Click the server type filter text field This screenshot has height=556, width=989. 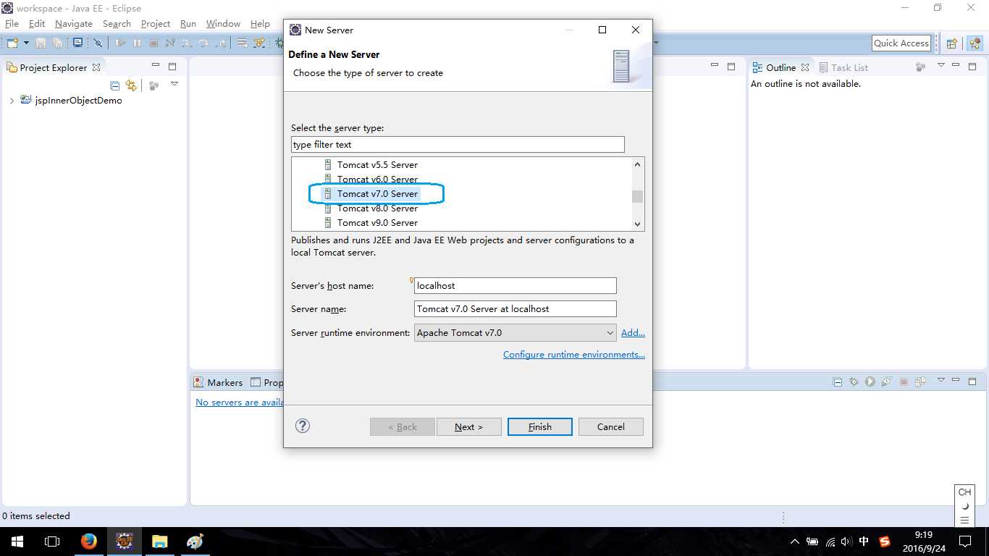tap(458, 145)
